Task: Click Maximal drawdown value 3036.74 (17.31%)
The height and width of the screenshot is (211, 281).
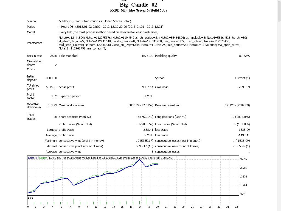Action: (x=141, y=105)
